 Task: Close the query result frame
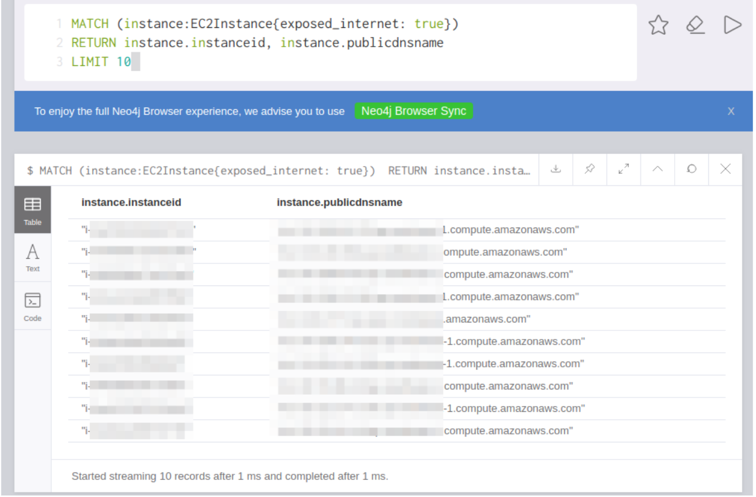725,169
